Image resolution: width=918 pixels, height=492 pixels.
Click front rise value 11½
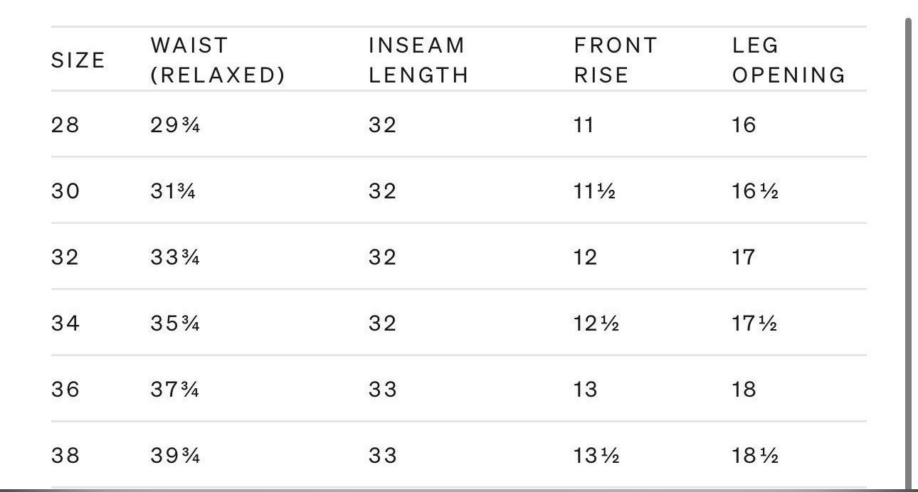tap(594, 191)
